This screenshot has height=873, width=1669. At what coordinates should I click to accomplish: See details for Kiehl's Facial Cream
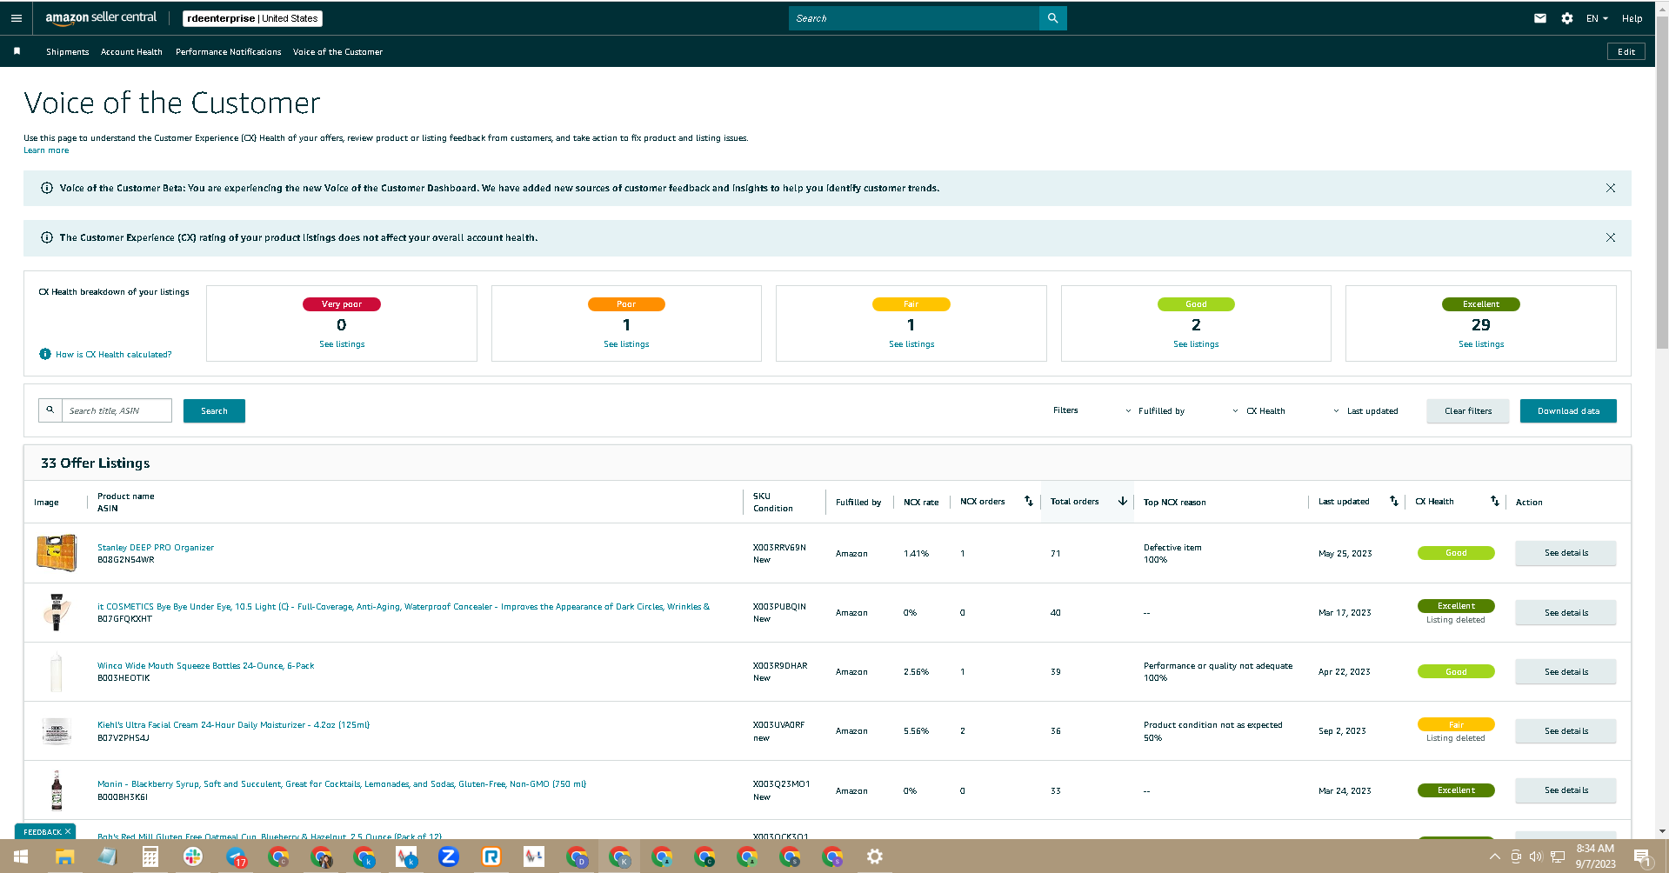1566,730
